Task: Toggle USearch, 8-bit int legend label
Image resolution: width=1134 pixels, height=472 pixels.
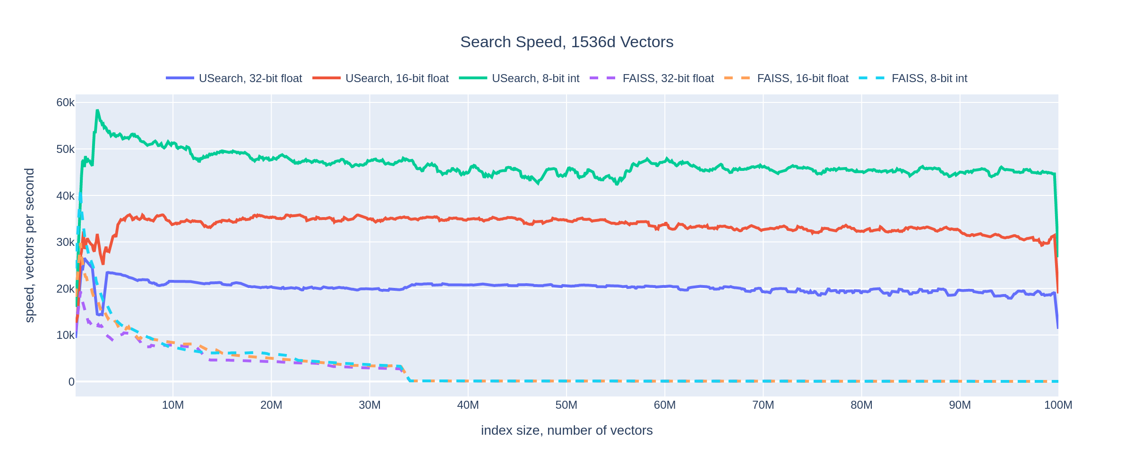Action: [x=535, y=78]
